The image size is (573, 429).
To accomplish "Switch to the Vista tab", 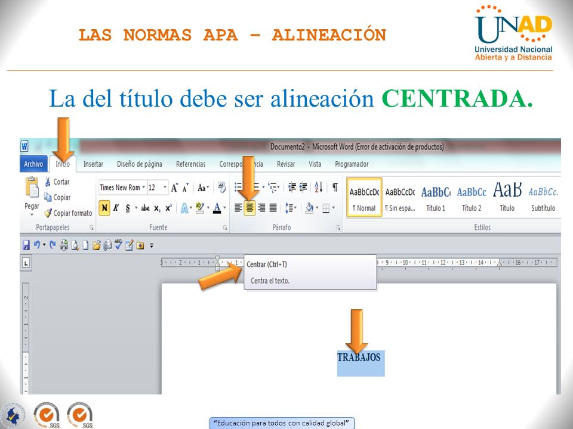I will tap(315, 164).
